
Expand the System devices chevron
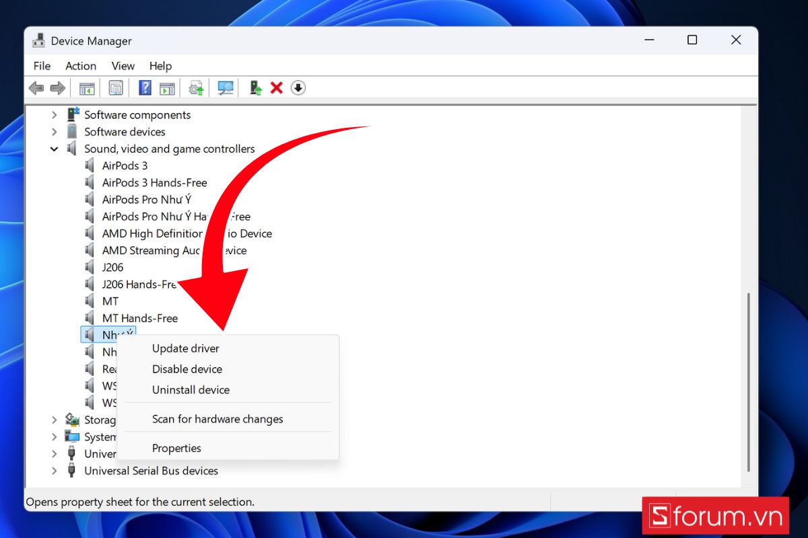(55, 436)
